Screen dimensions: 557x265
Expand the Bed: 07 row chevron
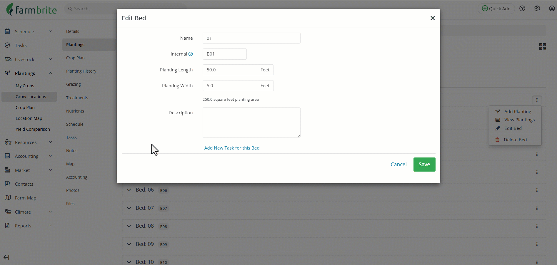tap(129, 208)
